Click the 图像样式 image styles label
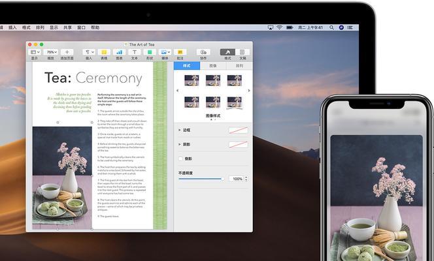This screenshot has height=261, width=434. [x=213, y=115]
